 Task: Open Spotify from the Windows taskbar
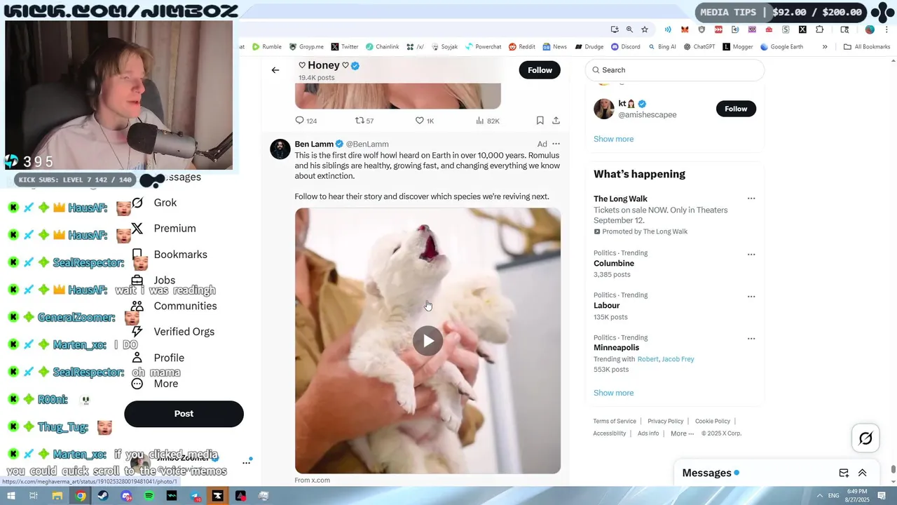[x=149, y=496]
